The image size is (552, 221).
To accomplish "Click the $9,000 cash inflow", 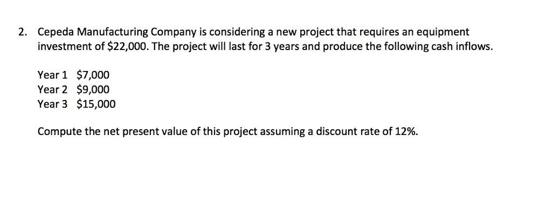I will tap(93, 90).
